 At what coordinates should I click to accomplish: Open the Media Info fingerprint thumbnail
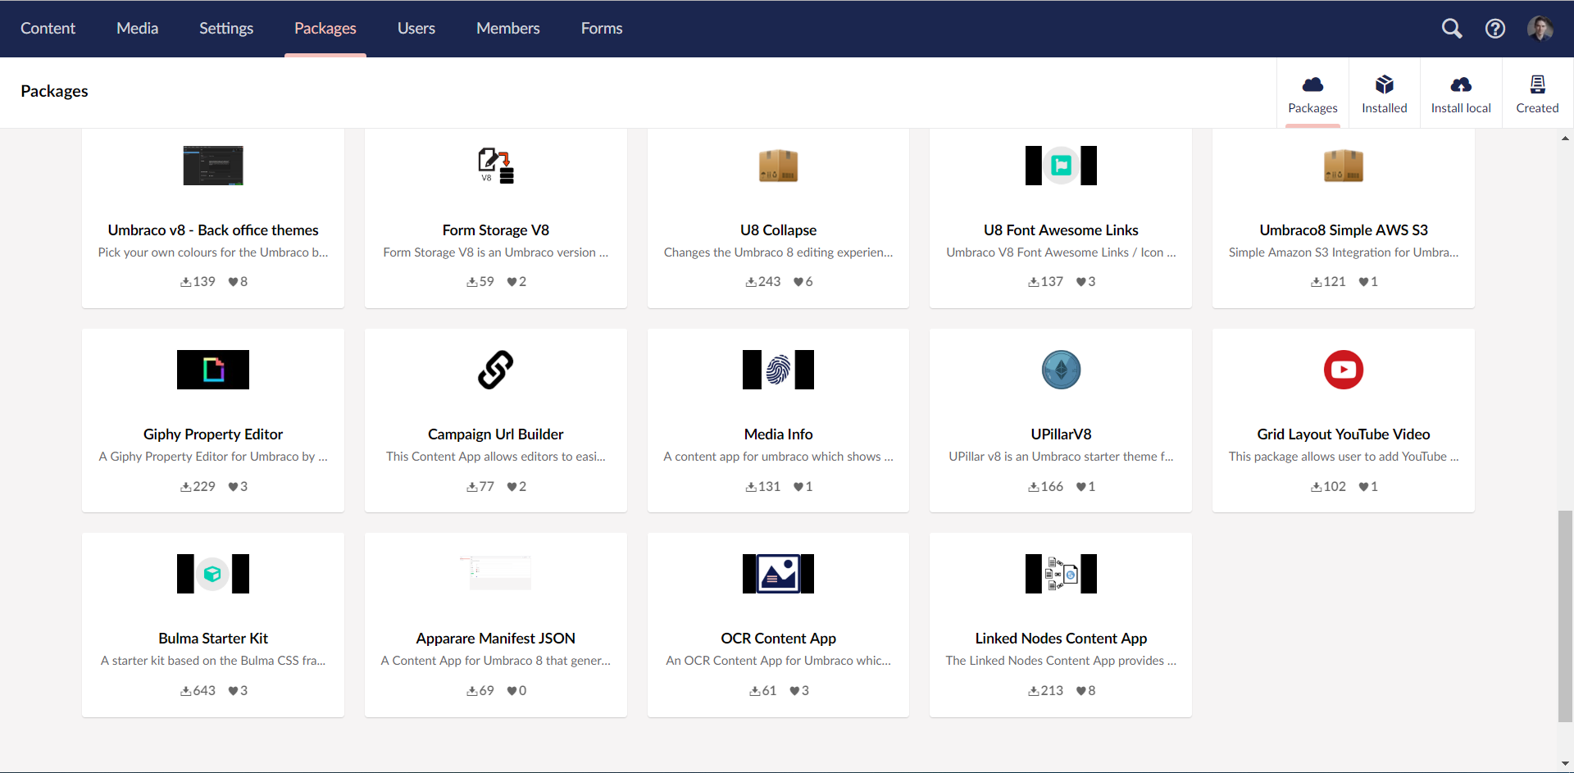pyautogui.click(x=778, y=370)
